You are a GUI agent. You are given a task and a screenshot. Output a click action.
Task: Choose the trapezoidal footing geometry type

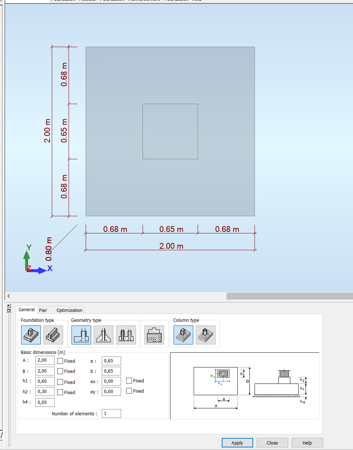104,335
